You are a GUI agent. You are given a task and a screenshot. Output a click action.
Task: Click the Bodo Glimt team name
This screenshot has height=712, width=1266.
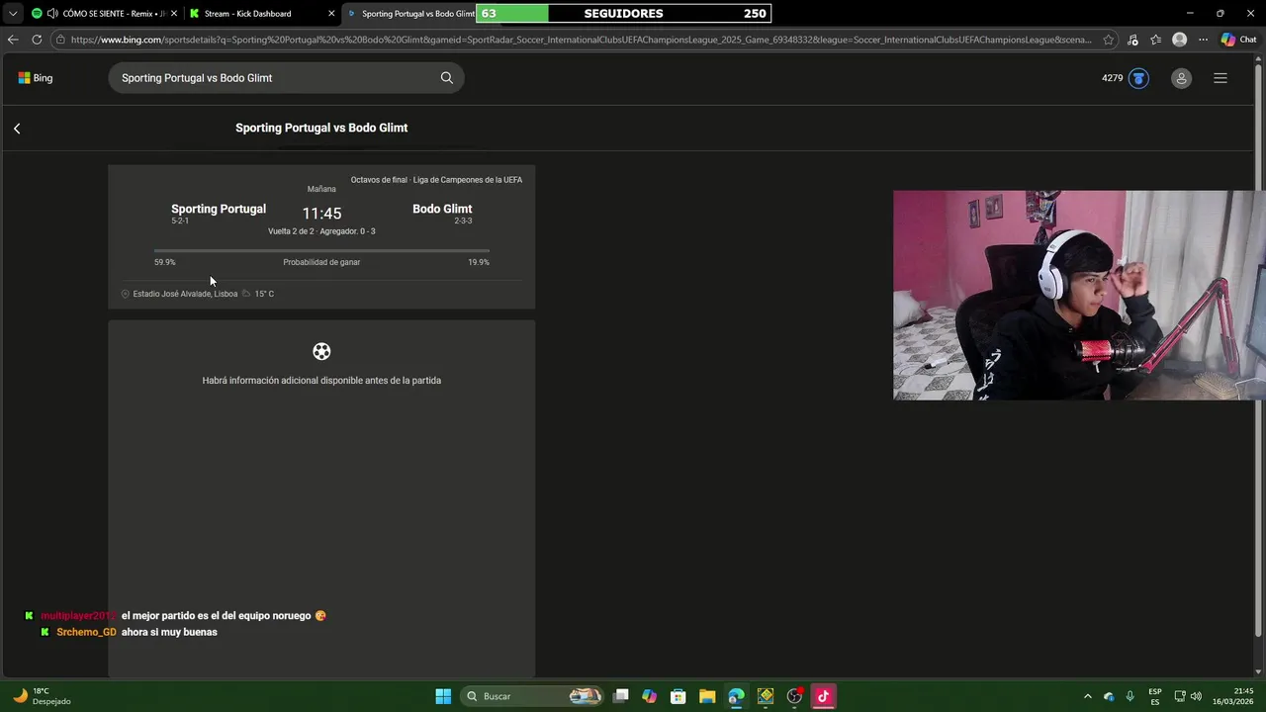[x=442, y=209]
